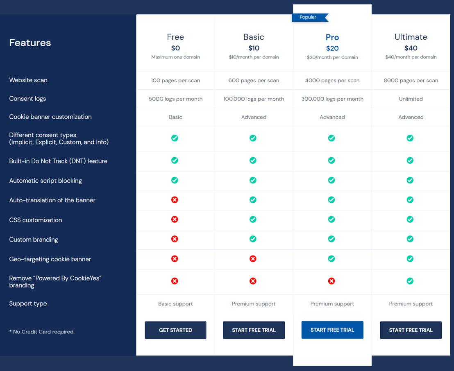Click Free plan's check for Automatic script blocking
The height and width of the screenshot is (371, 454).
click(175, 180)
